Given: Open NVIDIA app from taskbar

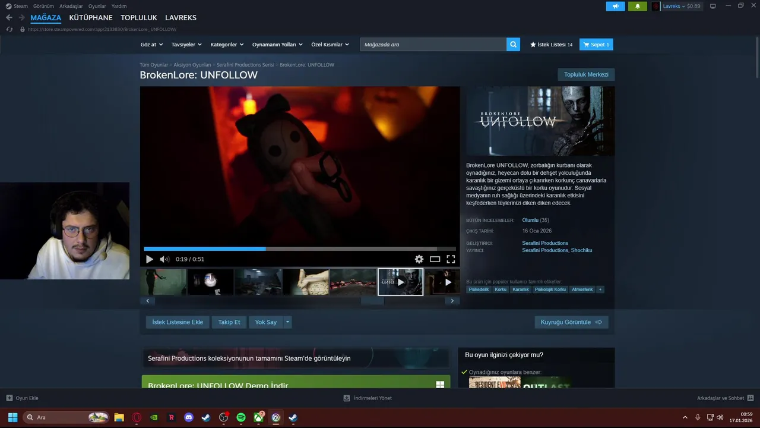Looking at the screenshot, I should pyautogui.click(x=154, y=417).
